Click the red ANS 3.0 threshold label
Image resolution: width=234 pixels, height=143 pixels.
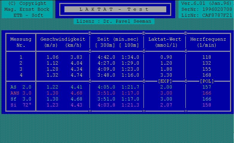click(x=21, y=93)
